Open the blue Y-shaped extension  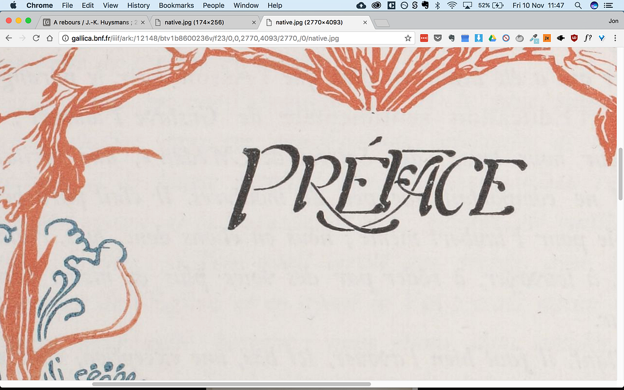[601, 38]
